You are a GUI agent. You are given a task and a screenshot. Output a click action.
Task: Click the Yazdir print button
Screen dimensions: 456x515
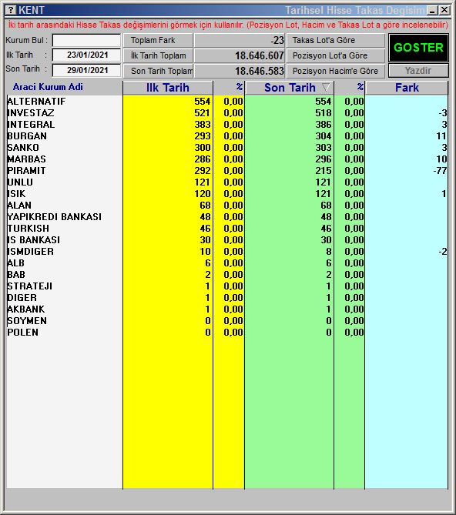[x=418, y=71]
